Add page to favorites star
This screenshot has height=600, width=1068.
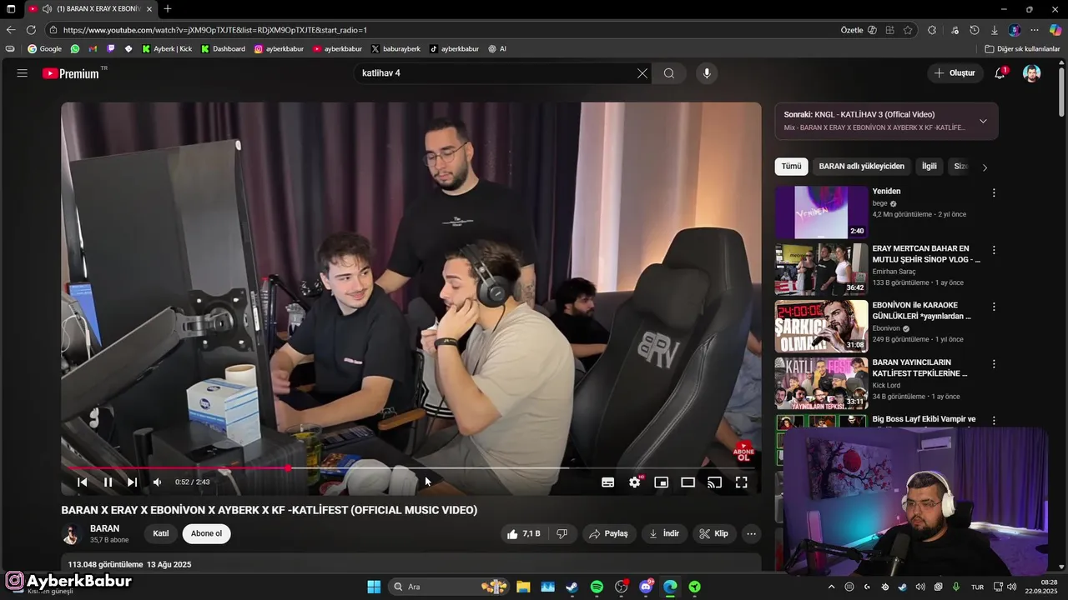click(908, 30)
